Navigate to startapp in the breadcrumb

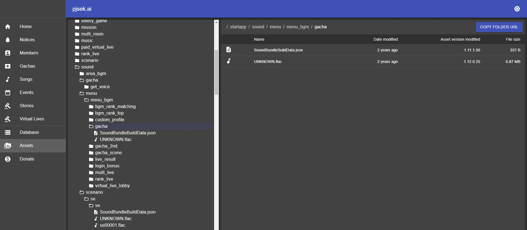[x=238, y=27]
